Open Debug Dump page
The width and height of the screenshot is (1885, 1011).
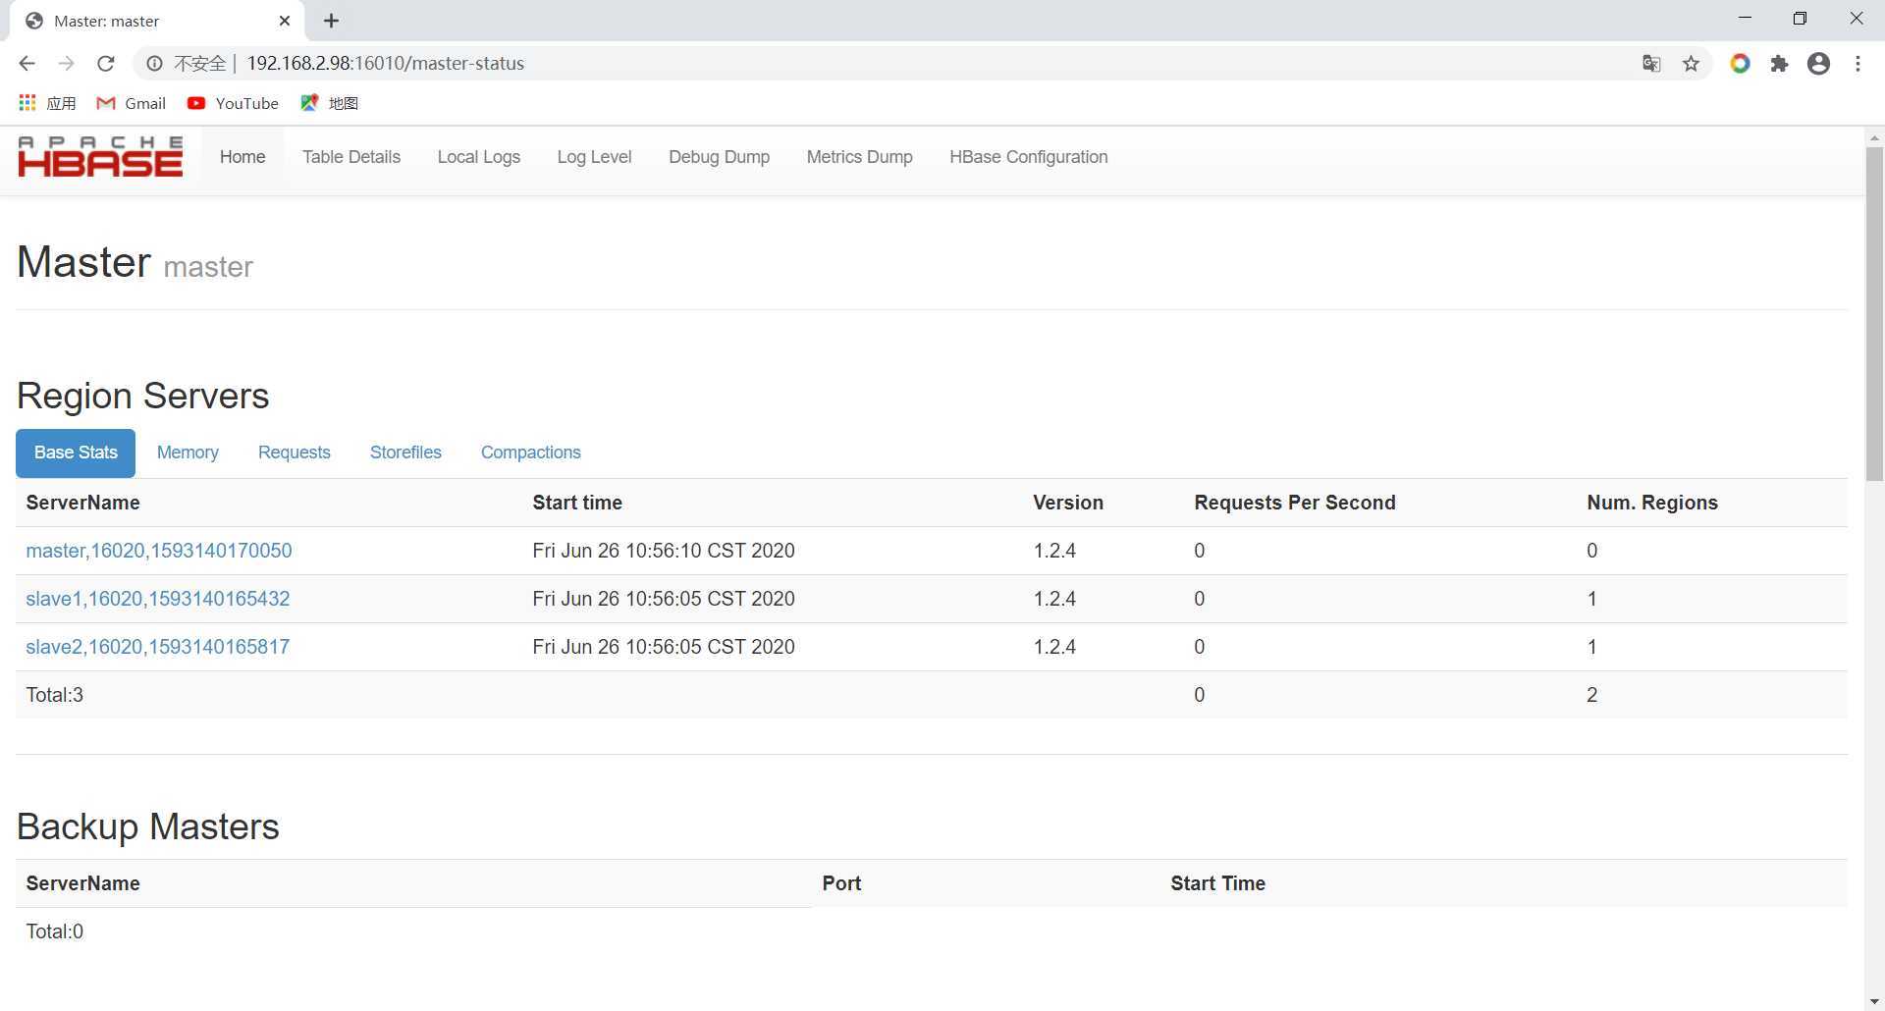720,157
